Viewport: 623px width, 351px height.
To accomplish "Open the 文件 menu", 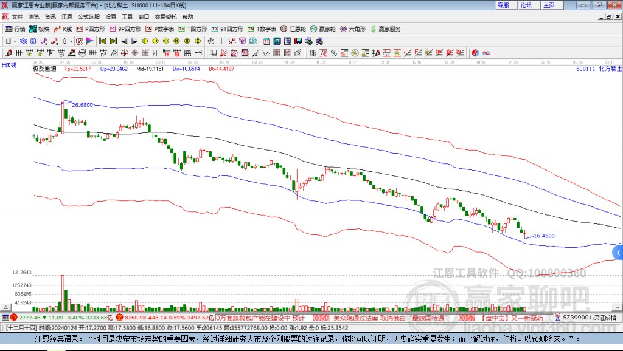I will (17, 16).
